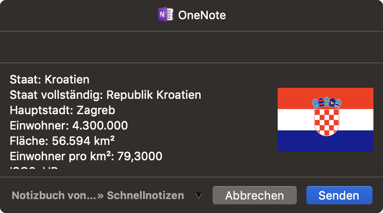
Task: Click the 'Einwohner pro km²: 79,3000' line
Action: point(86,156)
